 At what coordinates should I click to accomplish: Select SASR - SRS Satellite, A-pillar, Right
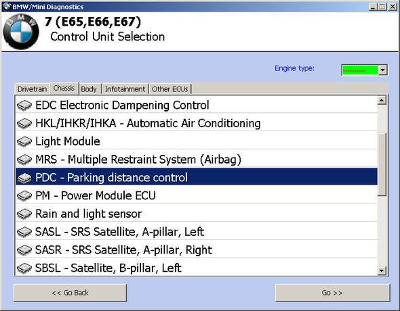(x=197, y=249)
